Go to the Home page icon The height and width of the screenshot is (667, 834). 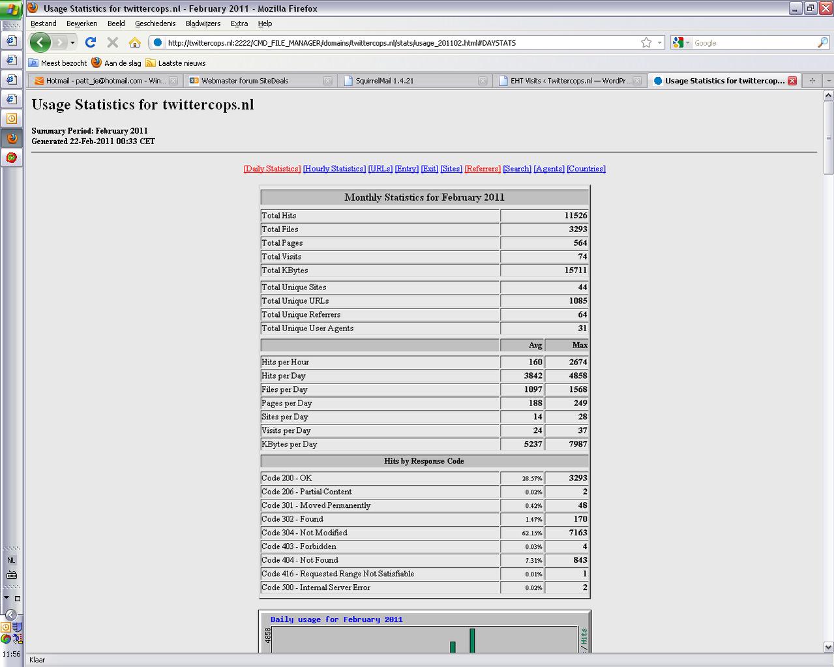(135, 42)
